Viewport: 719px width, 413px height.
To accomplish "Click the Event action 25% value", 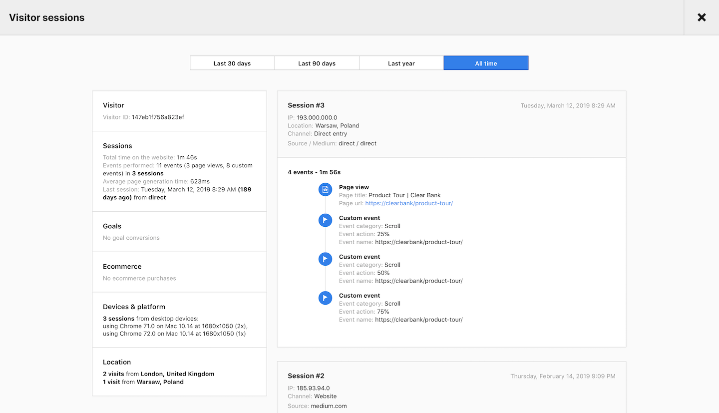I will tap(383, 234).
